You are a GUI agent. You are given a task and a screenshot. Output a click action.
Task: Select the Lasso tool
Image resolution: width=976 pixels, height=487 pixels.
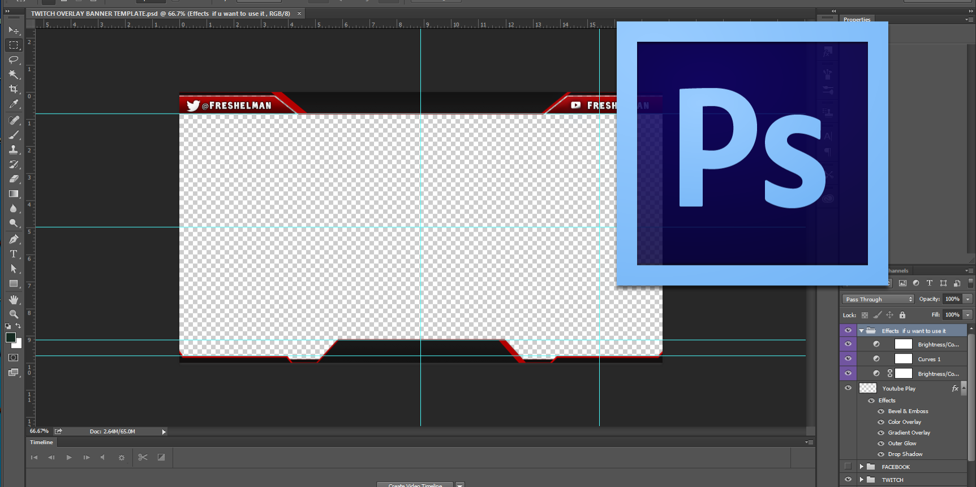point(14,59)
